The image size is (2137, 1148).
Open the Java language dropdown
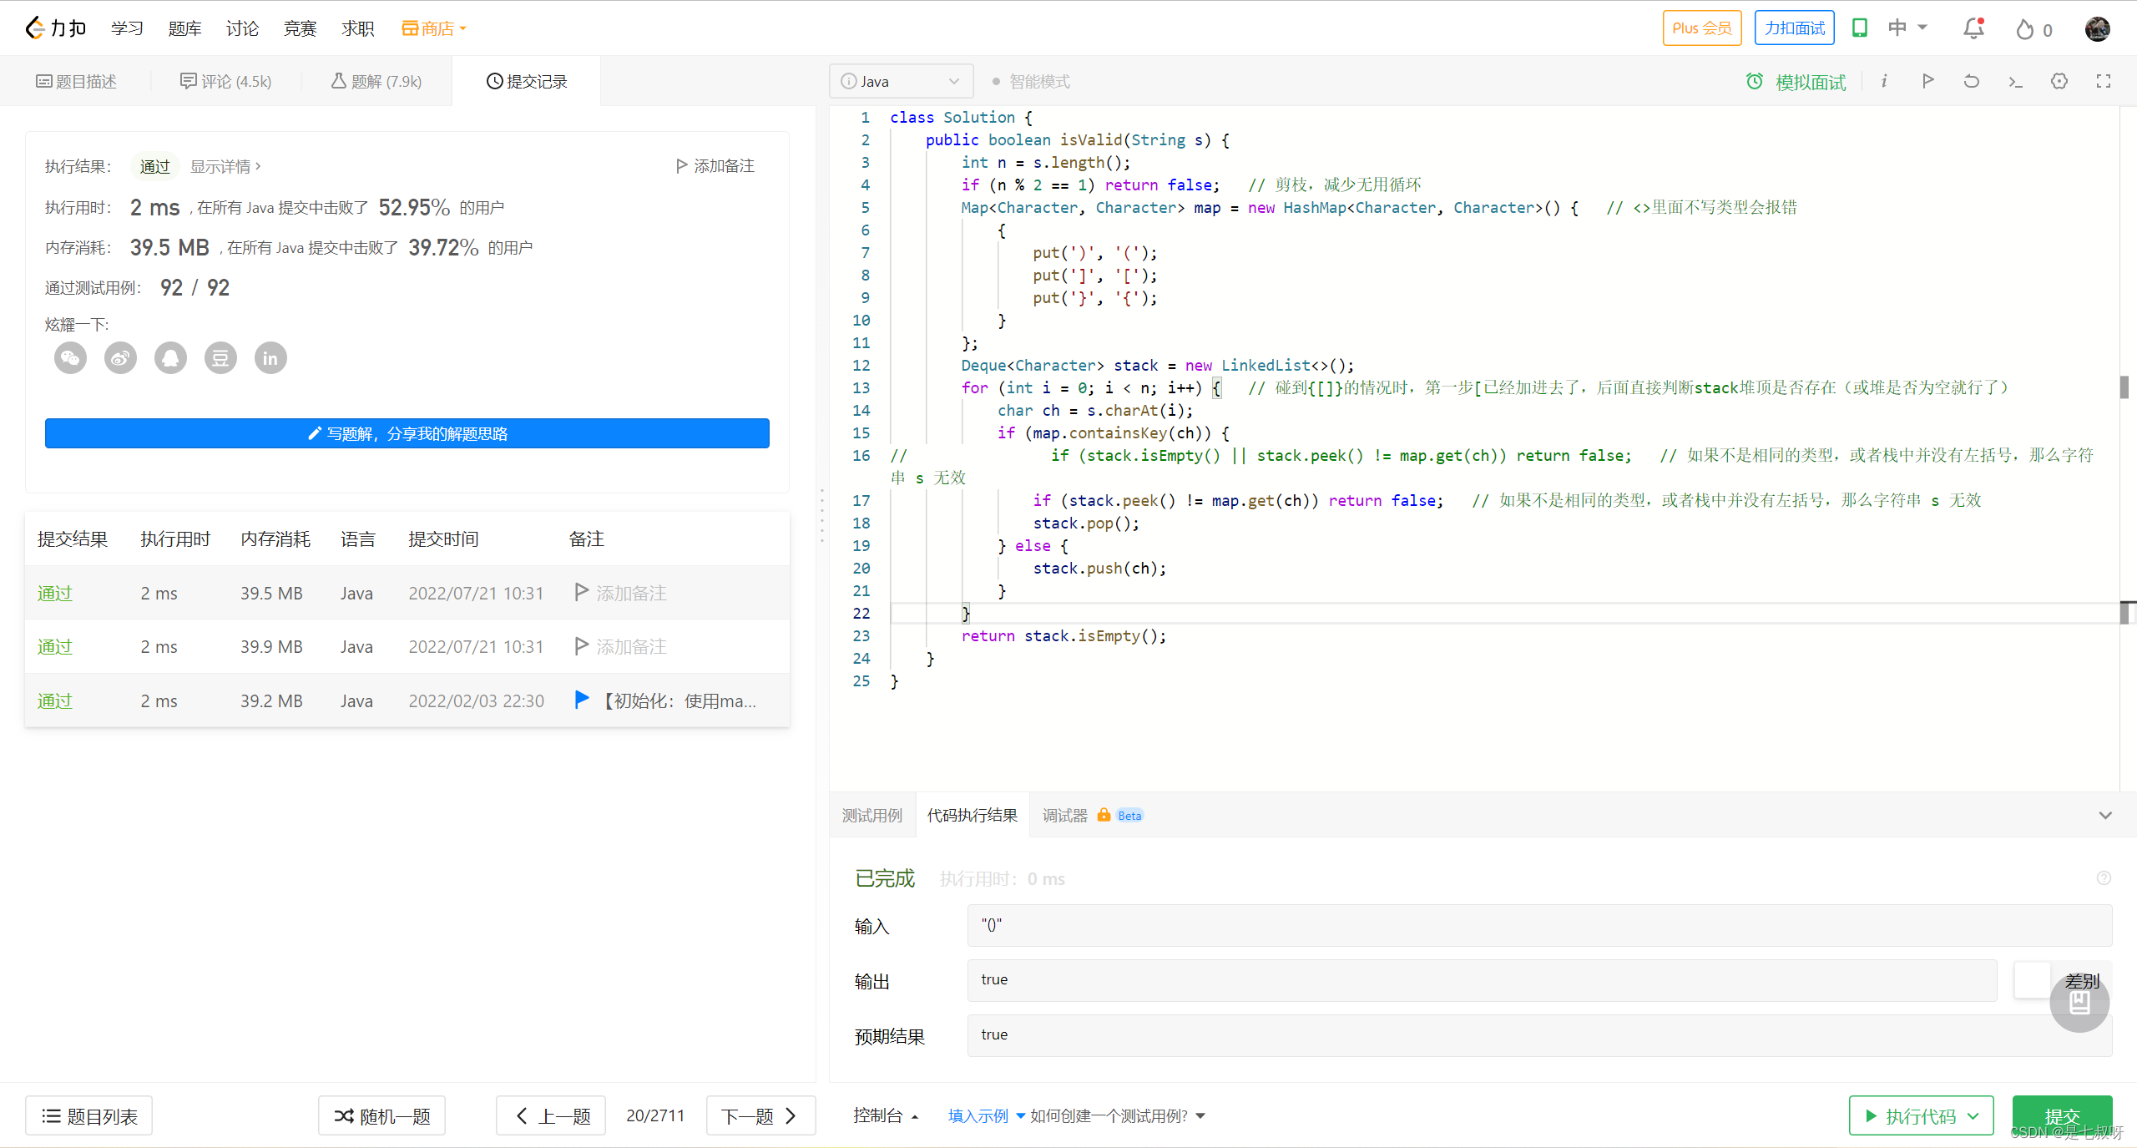(x=901, y=81)
